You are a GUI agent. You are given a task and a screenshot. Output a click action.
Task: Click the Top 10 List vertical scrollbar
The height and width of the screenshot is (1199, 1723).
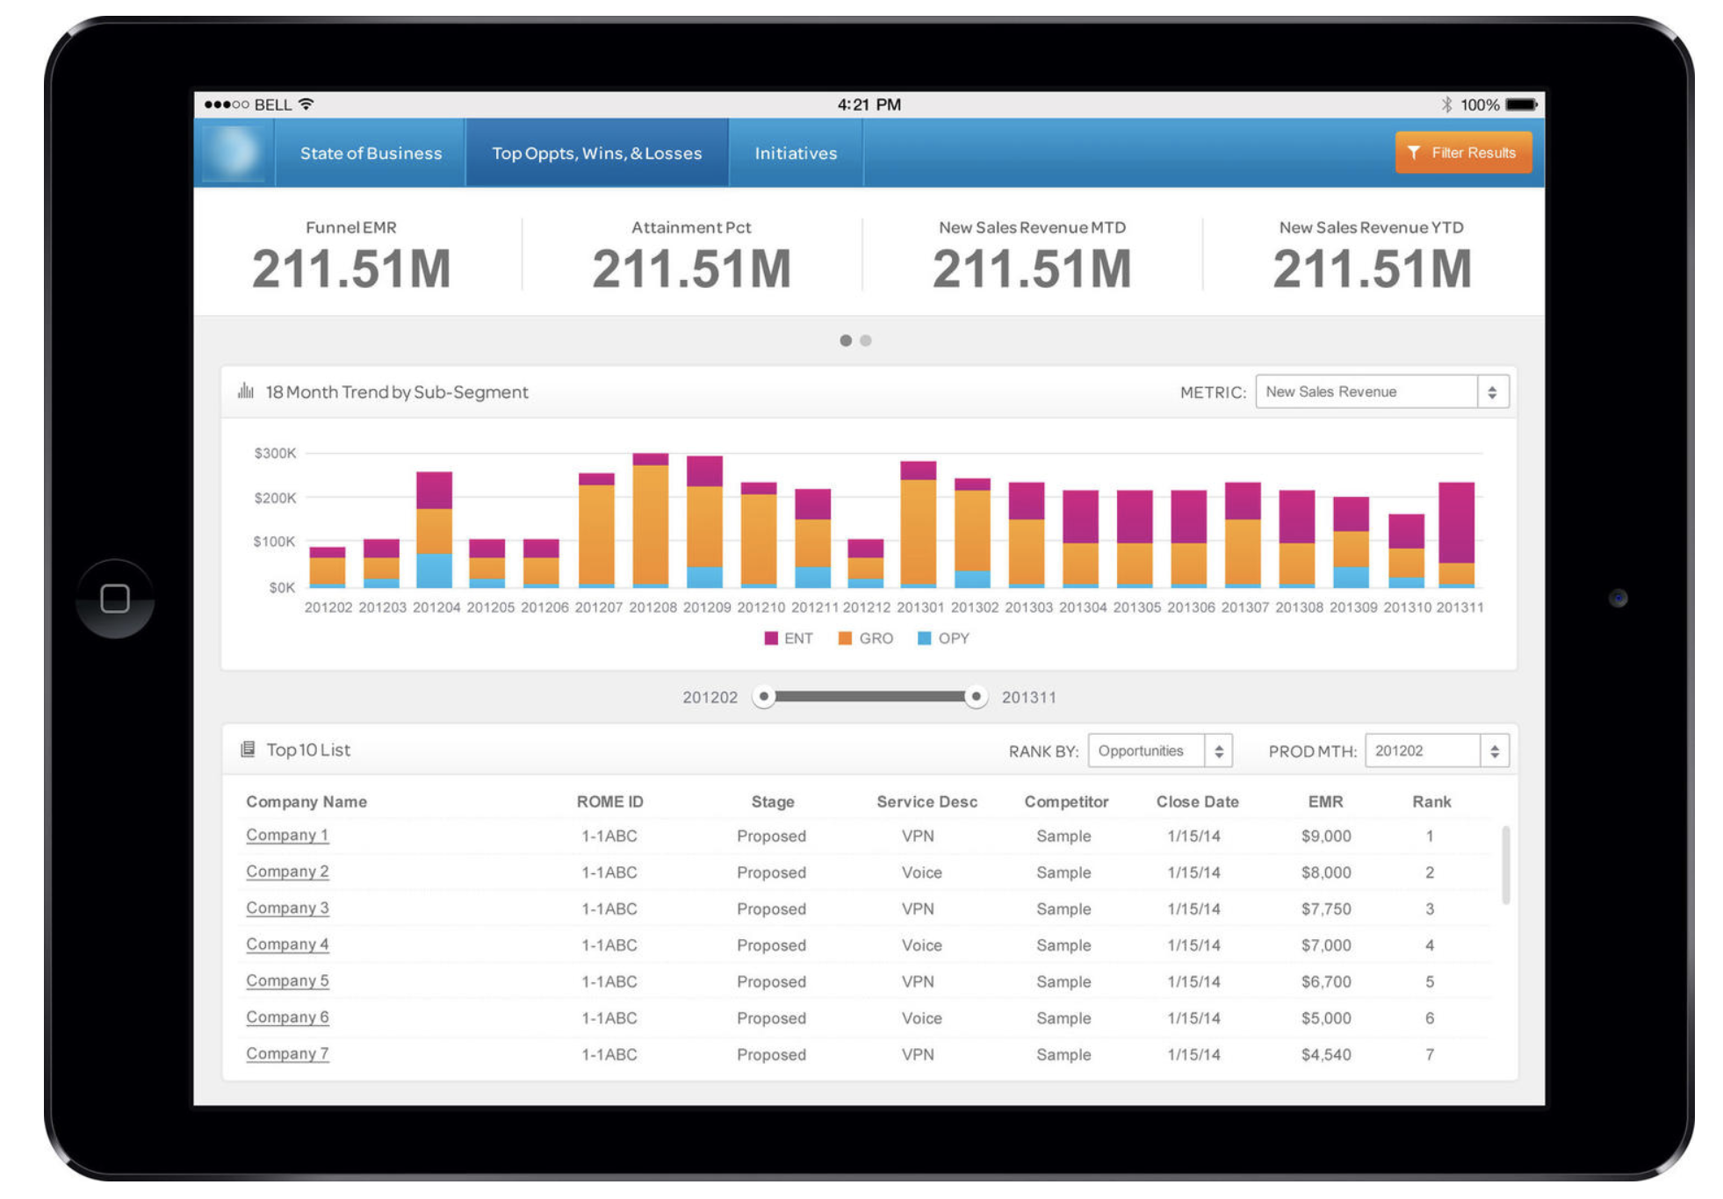pyautogui.click(x=1505, y=865)
